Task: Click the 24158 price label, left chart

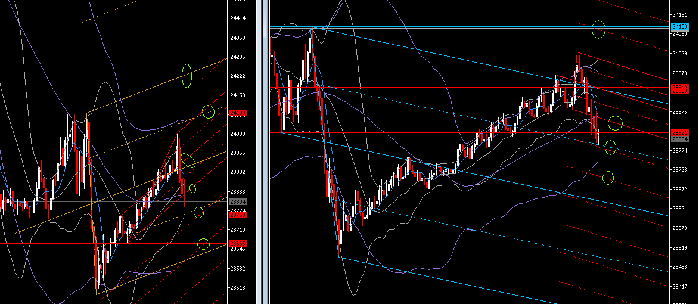Action: [x=238, y=95]
